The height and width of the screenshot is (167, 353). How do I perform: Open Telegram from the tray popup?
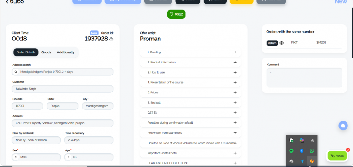pos(302,161)
